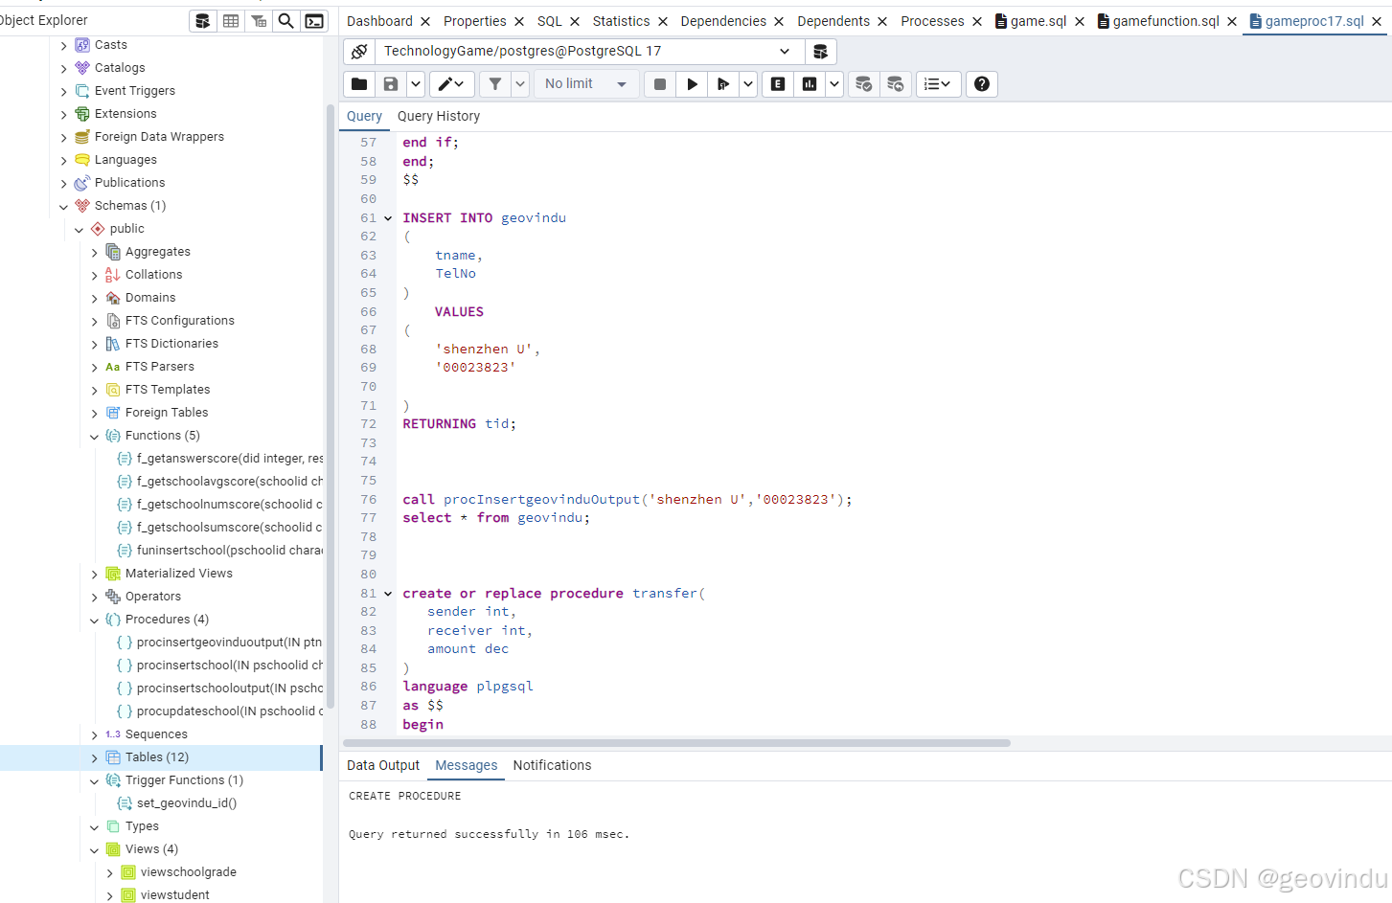The width and height of the screenshot is (1392, 903).
Task: Close the gameproc17.sql tab
Action: coord(1377,21)
